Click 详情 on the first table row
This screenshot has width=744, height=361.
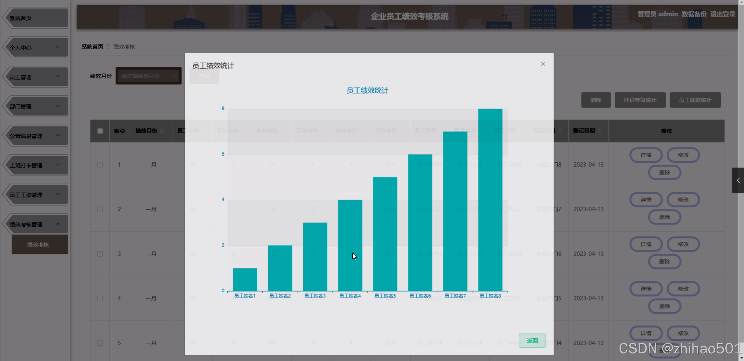pos(646,155)
